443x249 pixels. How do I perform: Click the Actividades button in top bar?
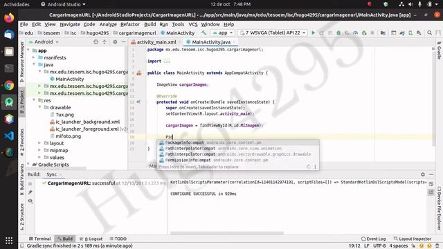(17, 4)
